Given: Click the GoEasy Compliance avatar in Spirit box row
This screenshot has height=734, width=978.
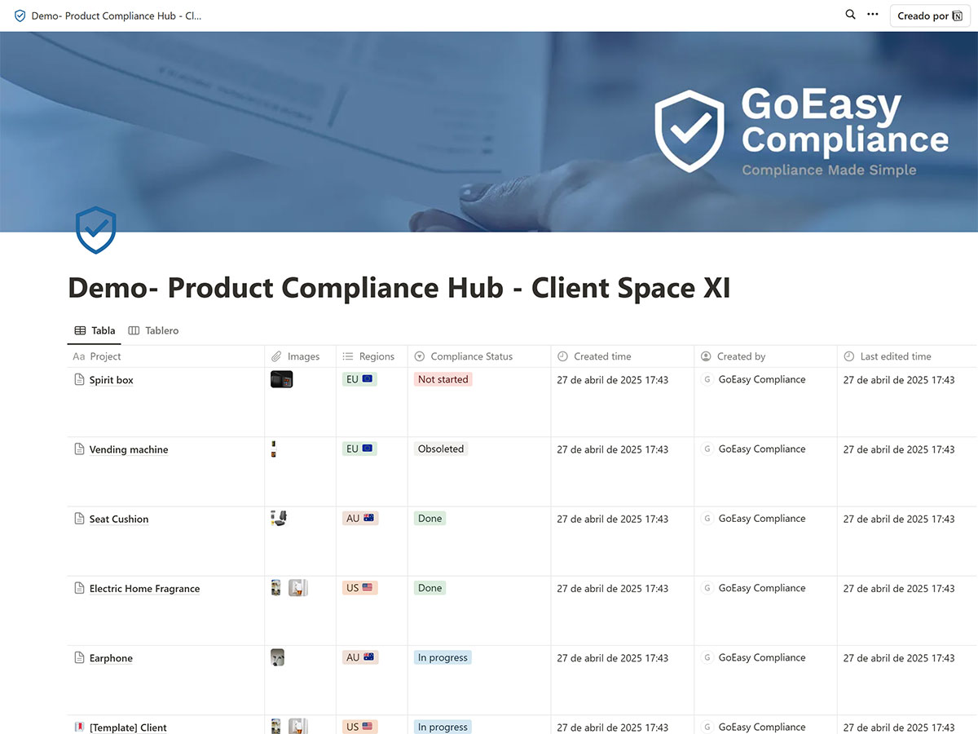Looking at the screenshot, I should click(x=707, y=379).
